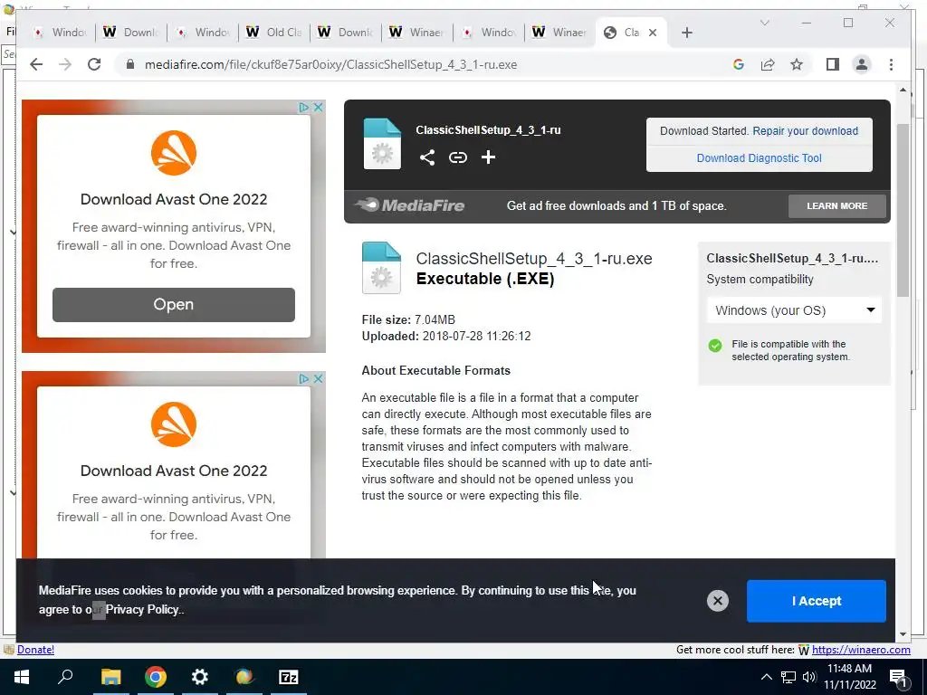This screenshot has height=695, width=927.
Task: Click Download Diagnostic Tool link
Action: [760, 157]
